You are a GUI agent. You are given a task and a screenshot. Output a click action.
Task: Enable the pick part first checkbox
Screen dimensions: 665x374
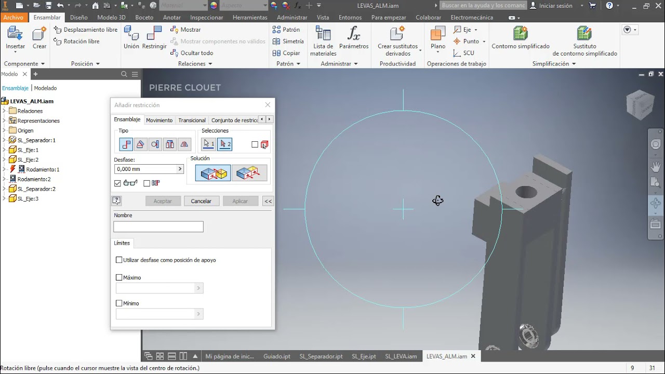coord(255,144)
